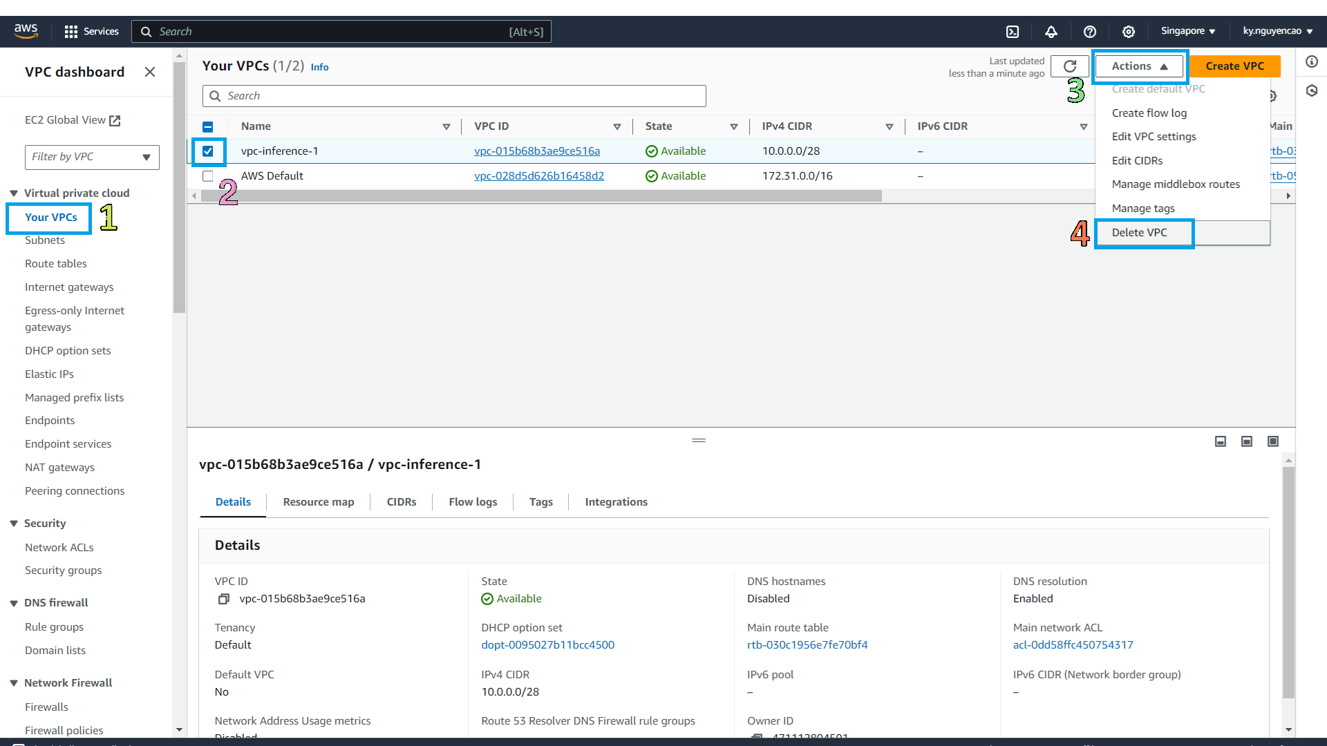This screenshot has width=1327, height=746.
Task: Open main route table rtb-030c1956e7fe70bf4
Action: (x=807, y=645)
